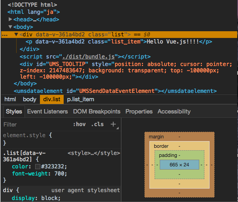Click the element.style rule block
Screen dimensions: 238x202
tap(61, 139)
